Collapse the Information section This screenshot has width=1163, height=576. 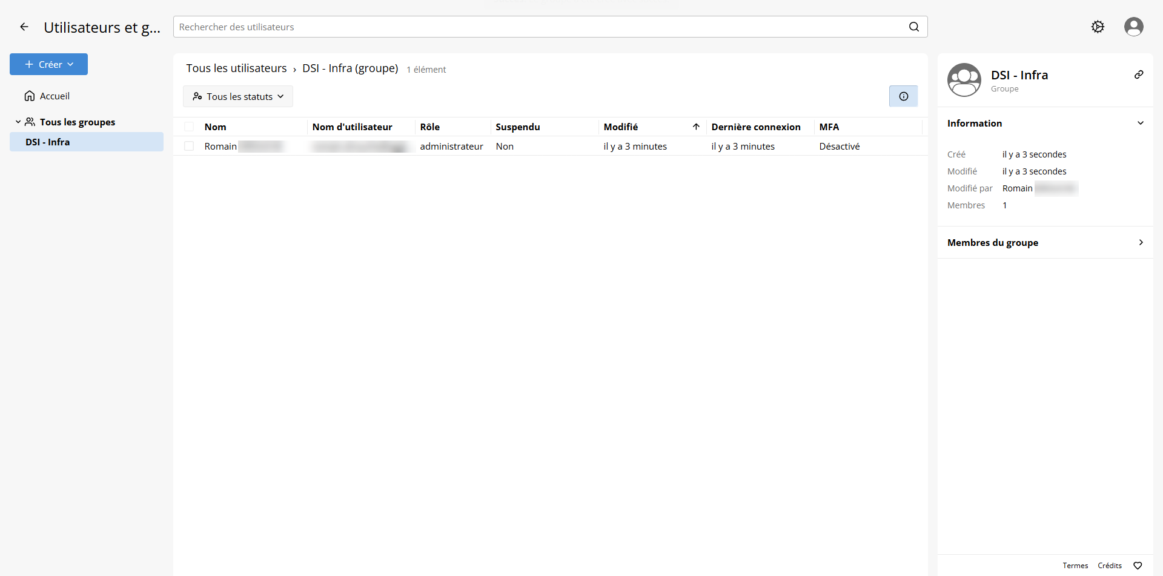pos(1140,123)
